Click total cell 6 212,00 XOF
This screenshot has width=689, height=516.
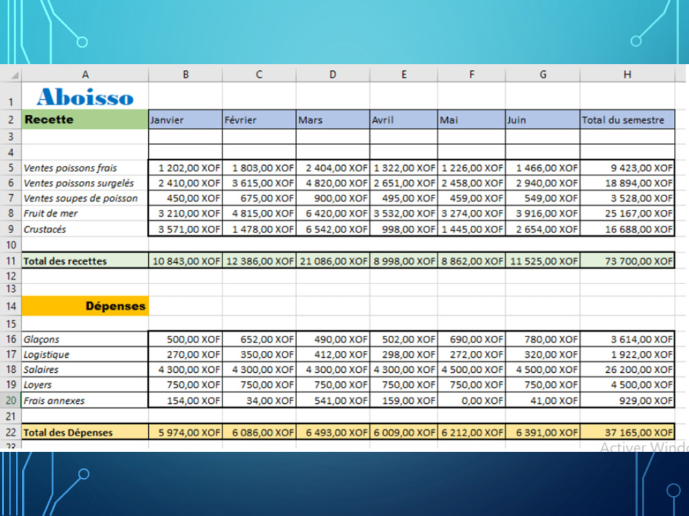[471, 433]
